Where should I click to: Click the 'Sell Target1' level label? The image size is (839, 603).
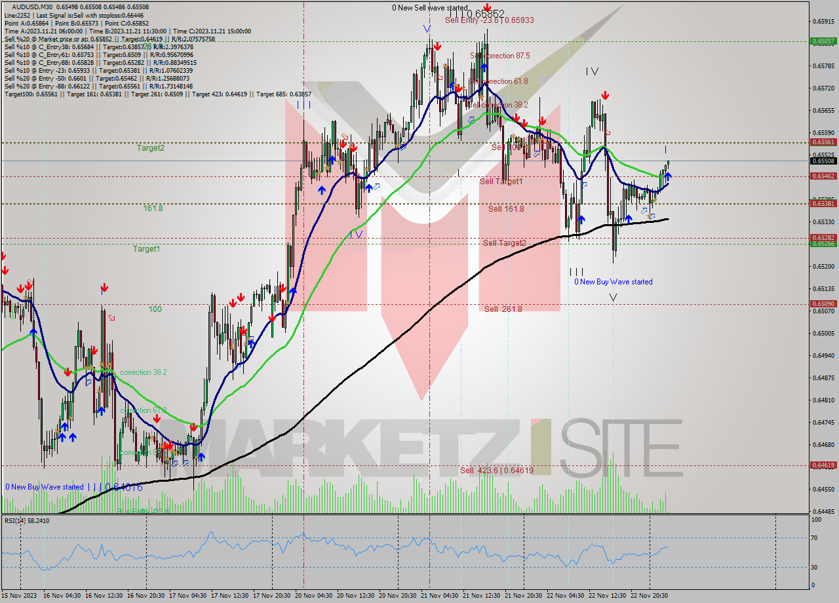[x=501, y=182]
